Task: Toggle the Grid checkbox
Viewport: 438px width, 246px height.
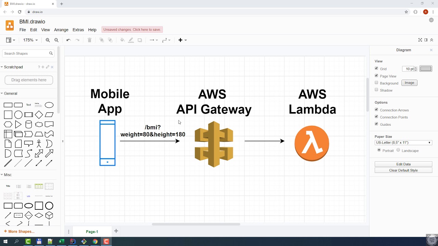Action: (376, 68)
